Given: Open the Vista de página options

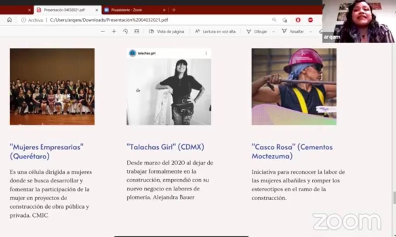Looking at the screenshot, I should [x=167, y=31].
